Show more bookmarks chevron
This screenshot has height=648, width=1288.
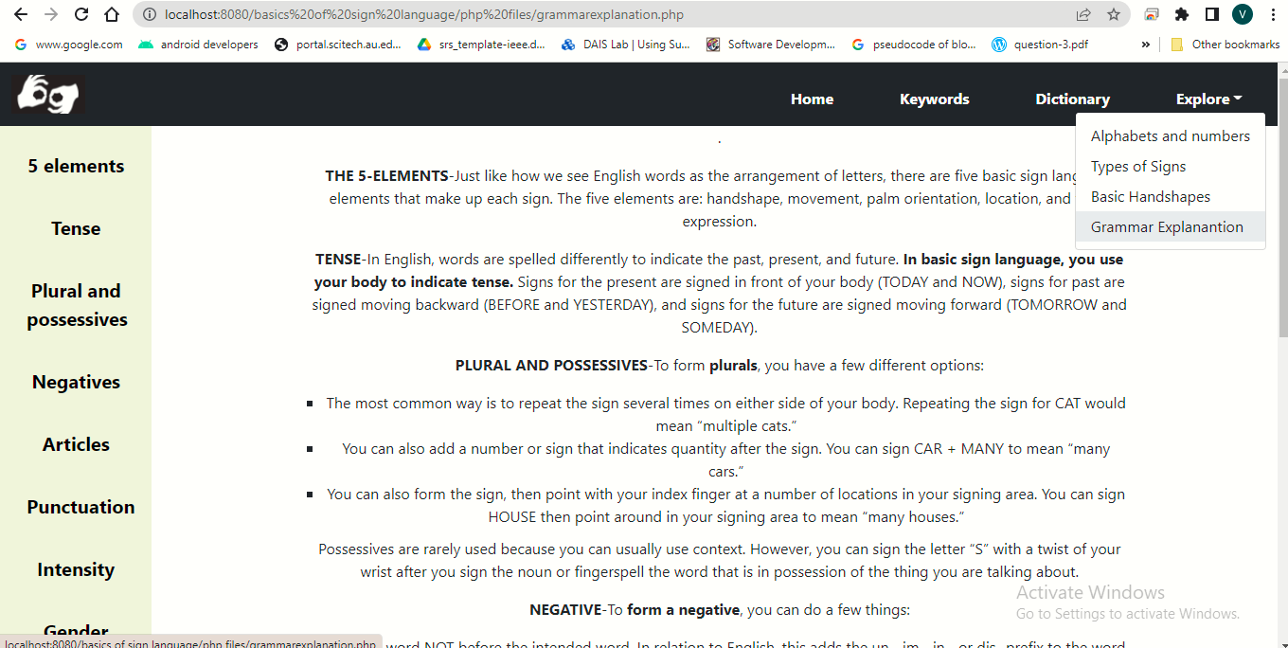coord(1146,45)
